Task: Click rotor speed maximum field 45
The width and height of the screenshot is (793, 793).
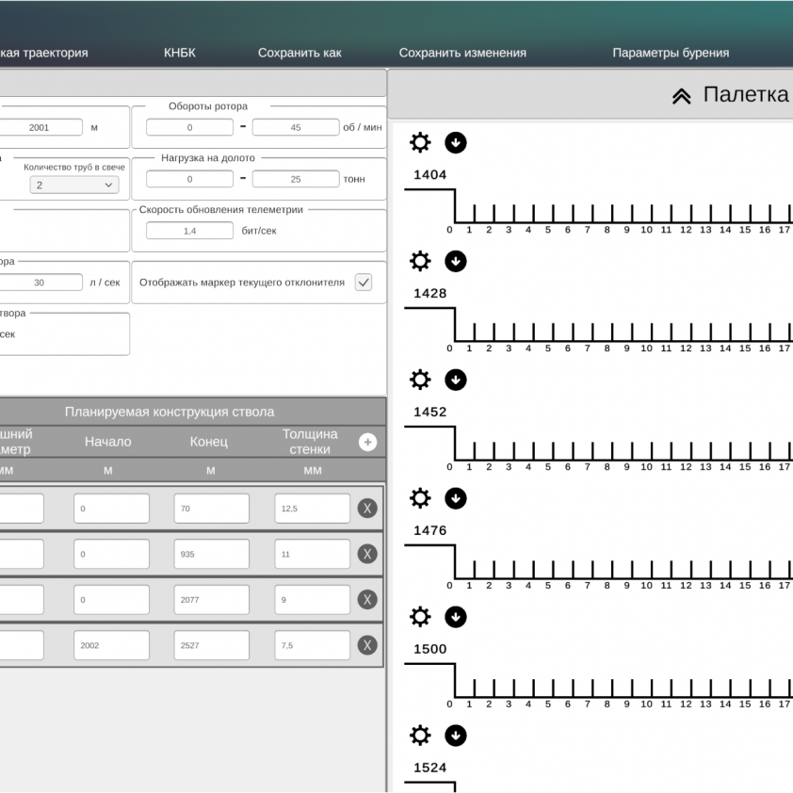Action: 296,127
